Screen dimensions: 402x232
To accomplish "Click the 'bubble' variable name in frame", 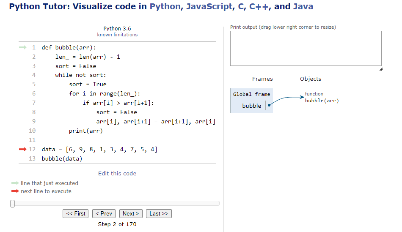I will [251, 106].
